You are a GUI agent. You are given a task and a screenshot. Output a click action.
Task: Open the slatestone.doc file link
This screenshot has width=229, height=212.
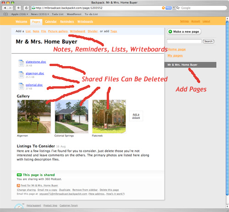pos(36,61)
